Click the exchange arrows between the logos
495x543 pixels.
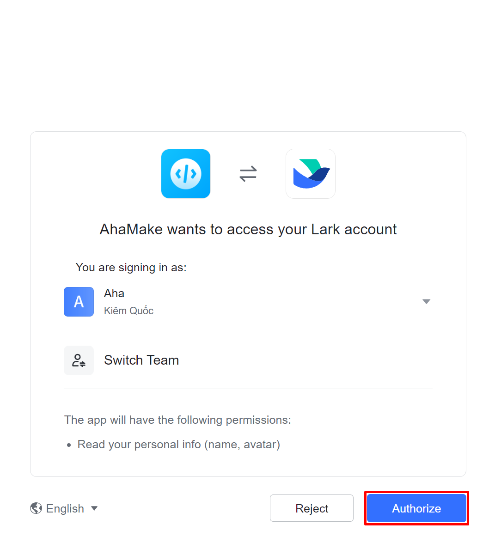248,173
